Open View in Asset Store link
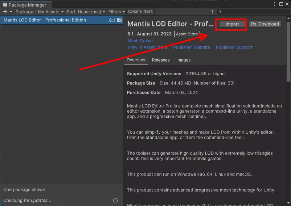The width and height of the screenshot is (291, 206). pyautogui.click(x=147, y=47)
